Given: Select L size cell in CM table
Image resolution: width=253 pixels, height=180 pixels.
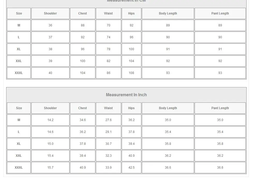Looking at the screenshot, I should (19, 37).
